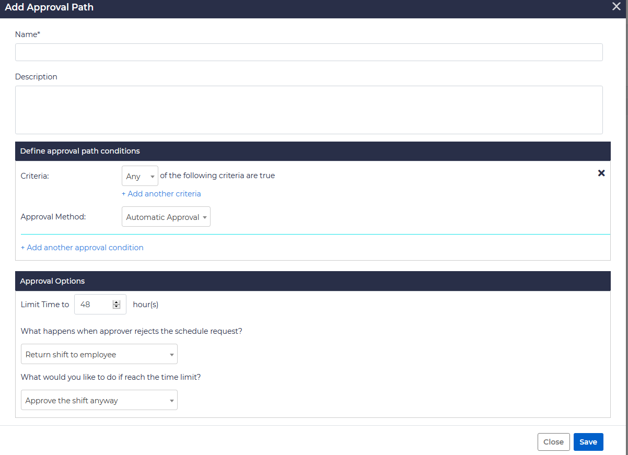Close the Add Approval Path dialog
Viewport: 628px width, 455px height.
[x=617, y=7]
